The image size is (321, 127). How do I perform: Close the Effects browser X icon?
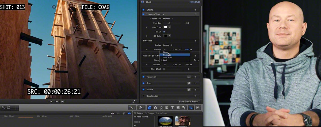pos(135,113)
